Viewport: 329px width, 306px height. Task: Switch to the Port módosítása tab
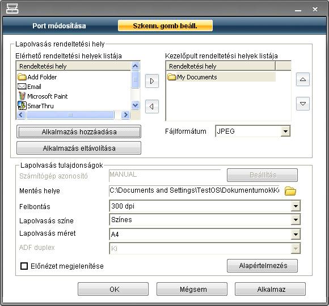point(59,25)
